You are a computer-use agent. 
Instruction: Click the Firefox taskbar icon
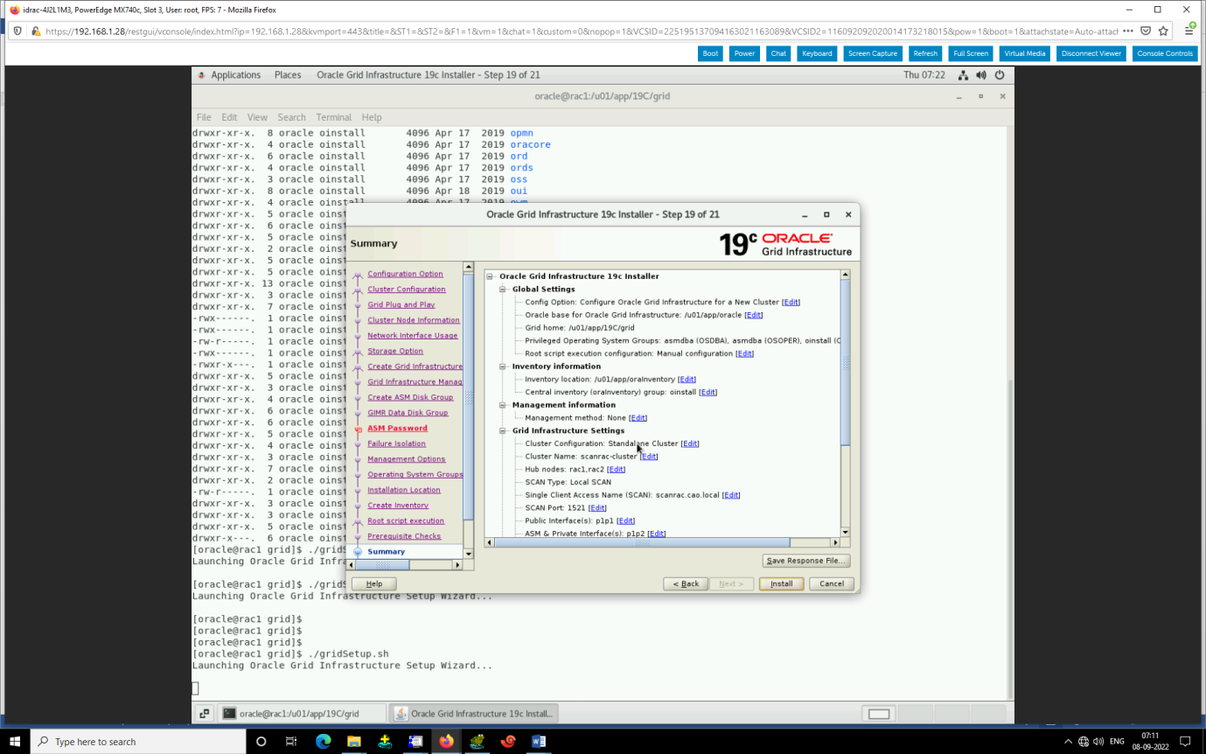click(446, 741)
